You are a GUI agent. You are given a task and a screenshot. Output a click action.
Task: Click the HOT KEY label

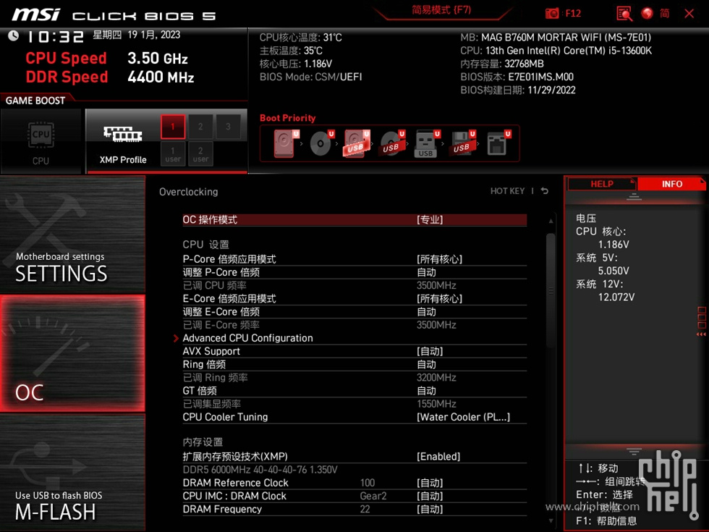point(507,191)
